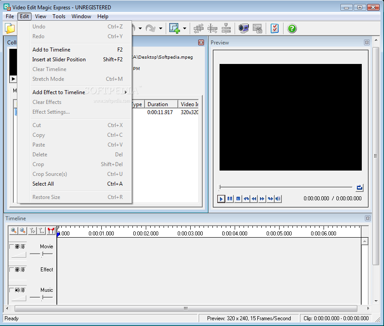Image resolution: width=384 pixels, height=326 pixels.
Task: Open the add-to-timeline dropdown arrow
Action: [x=184, y=28]
